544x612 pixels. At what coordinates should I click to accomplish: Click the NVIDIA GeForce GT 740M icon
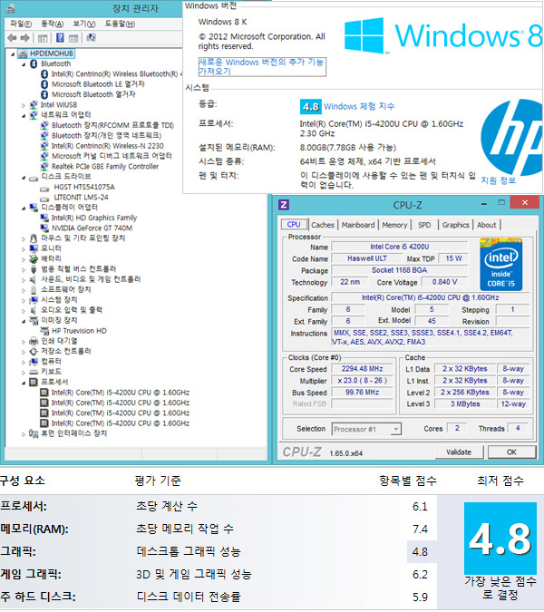tap(44, 228)
